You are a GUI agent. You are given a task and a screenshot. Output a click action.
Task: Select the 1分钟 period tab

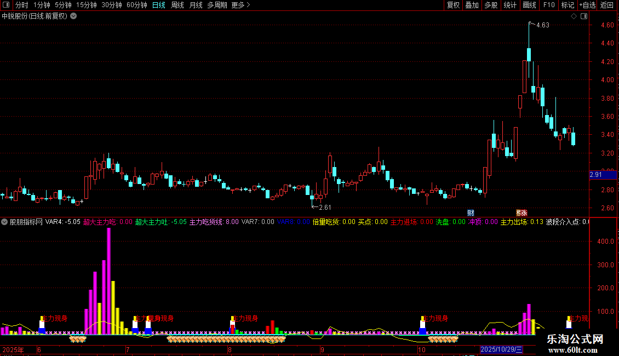click(x=42, y=5)
